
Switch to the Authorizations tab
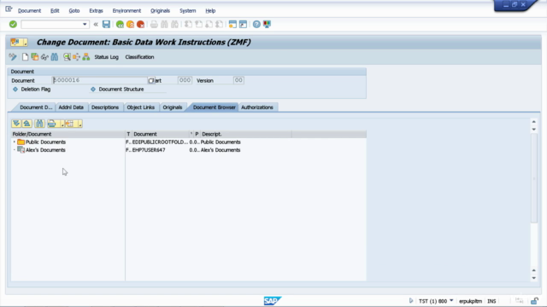click(x=257, y=107)
